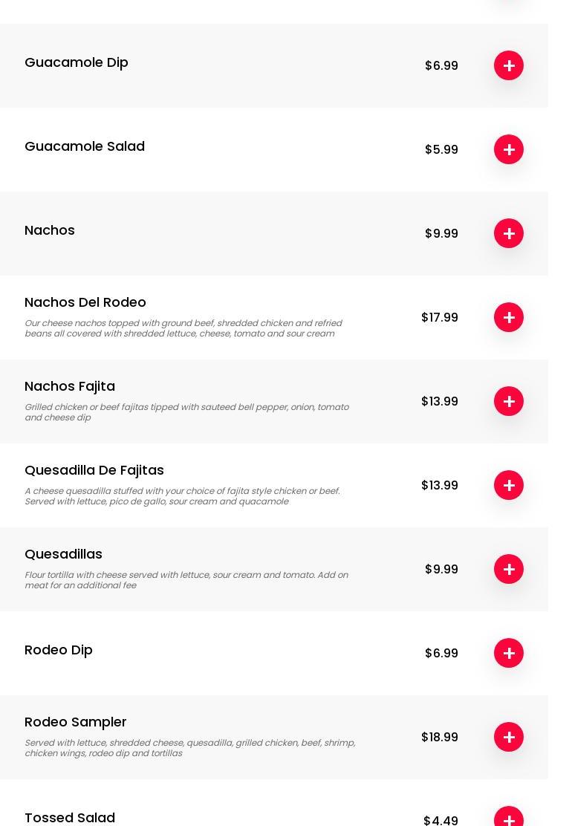The width and height of the screenshot is (572, 826).
Task: Open the Rodeo Sampler item title
Action: click(x=76, y=722)
